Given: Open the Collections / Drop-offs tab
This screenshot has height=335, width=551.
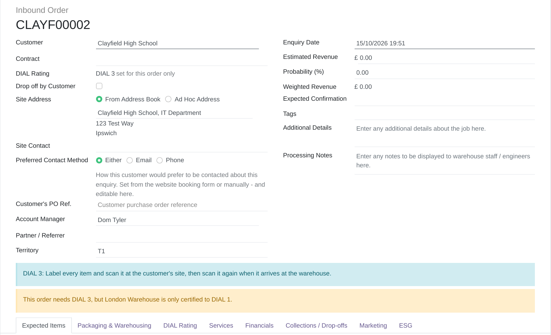Looking at the screenshot, I should 316,326.
